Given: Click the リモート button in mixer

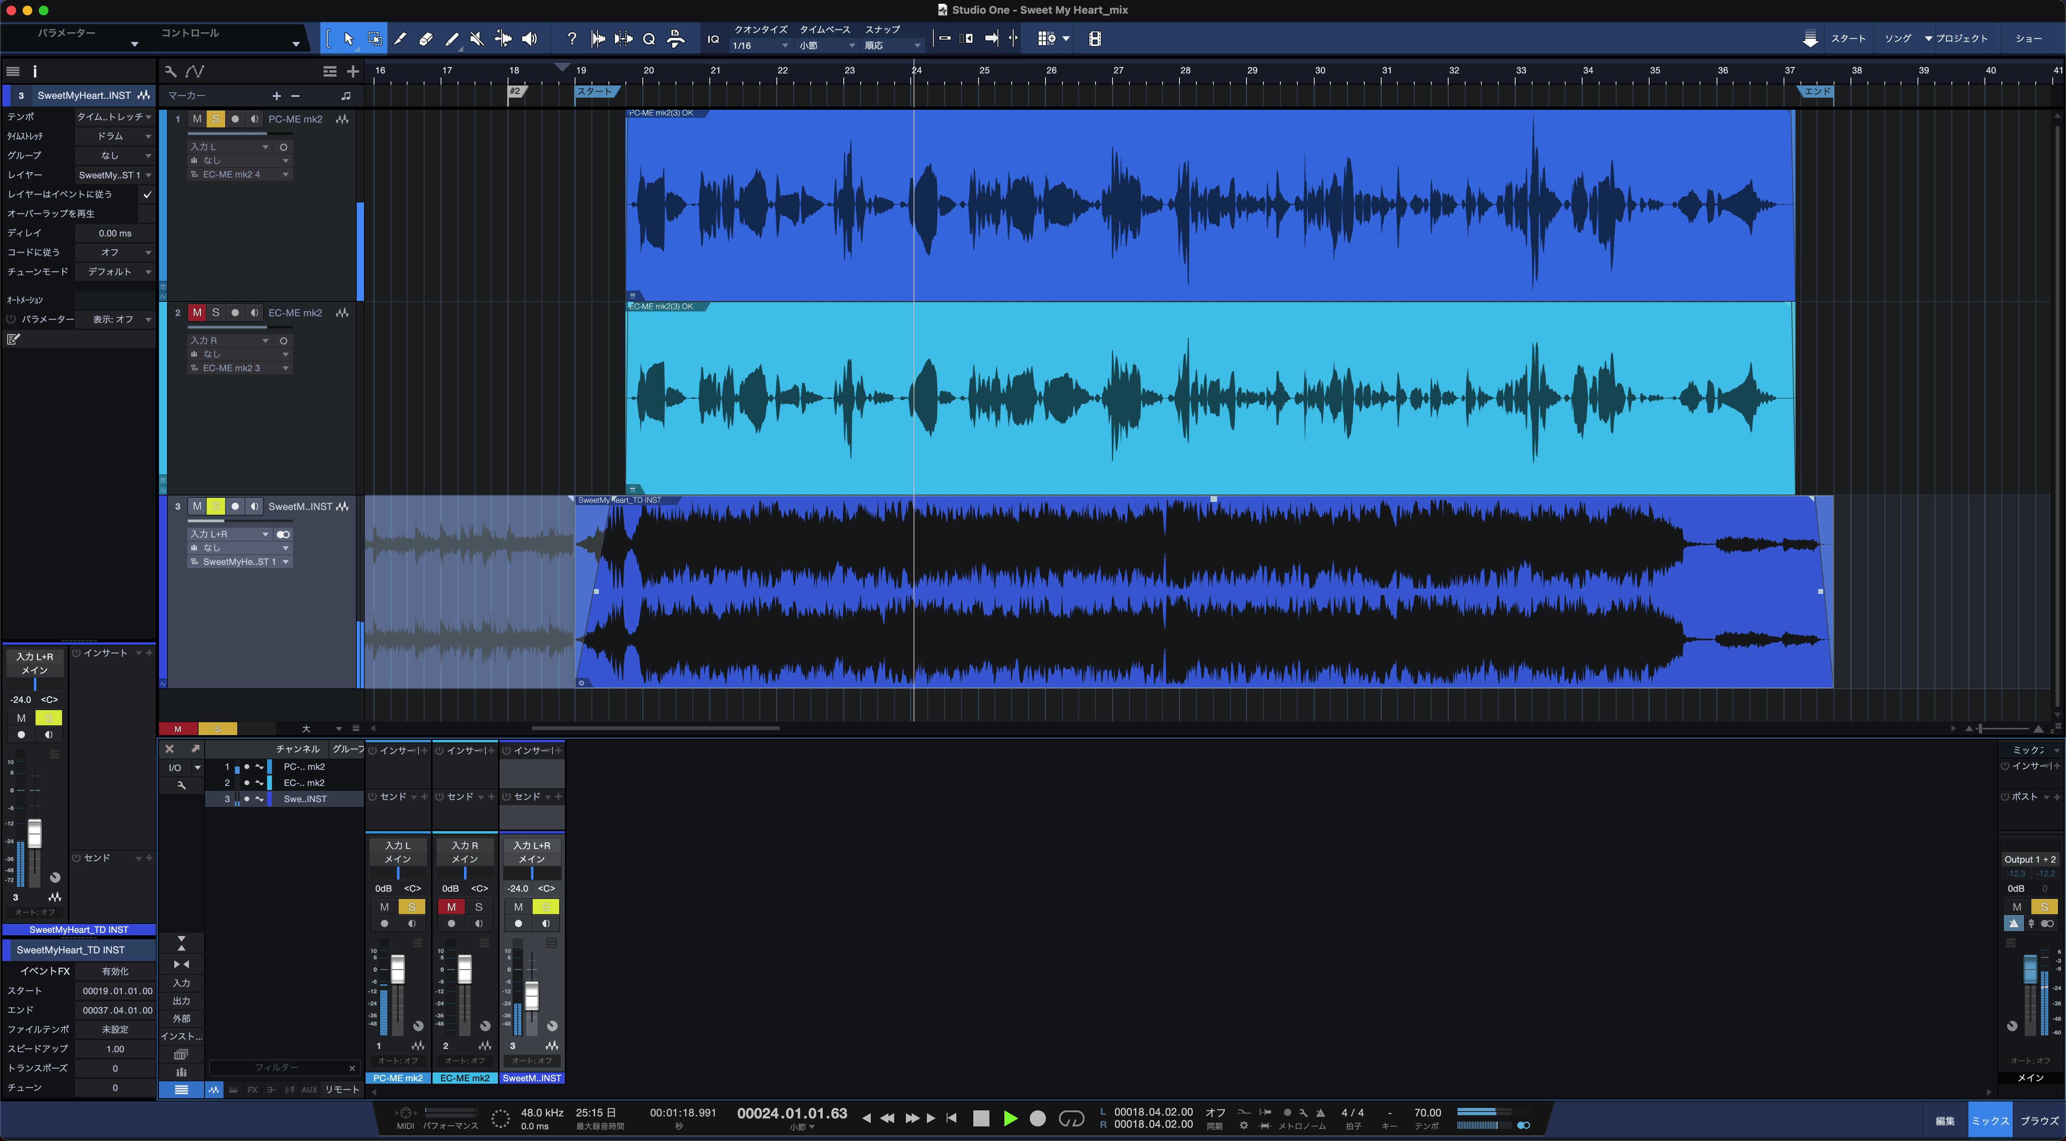Looking at the screenshot, I should [x=343, y=1090].
